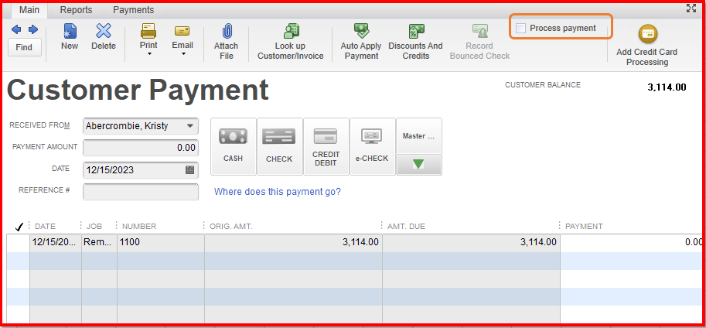Select Master card payment method
The height and width of the screenshot is (328, 706).
419,136
